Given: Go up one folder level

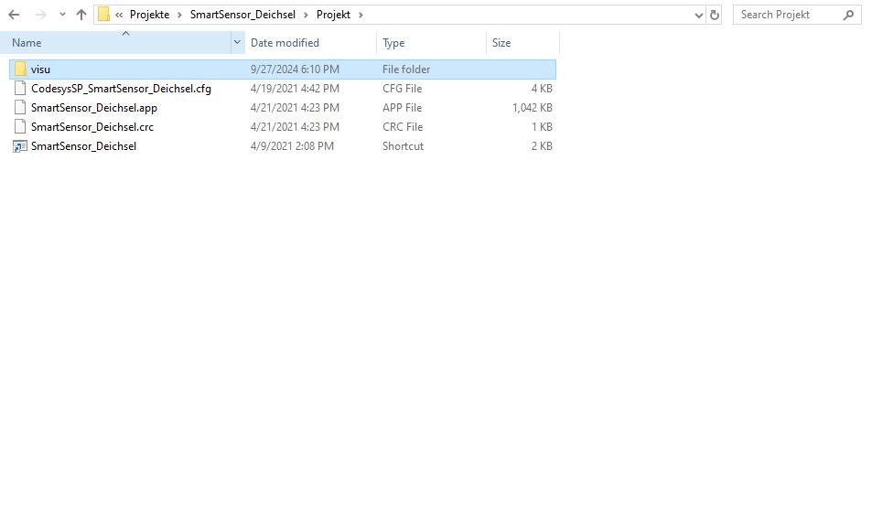Looking at the screenshot, I should pos(81,15).
